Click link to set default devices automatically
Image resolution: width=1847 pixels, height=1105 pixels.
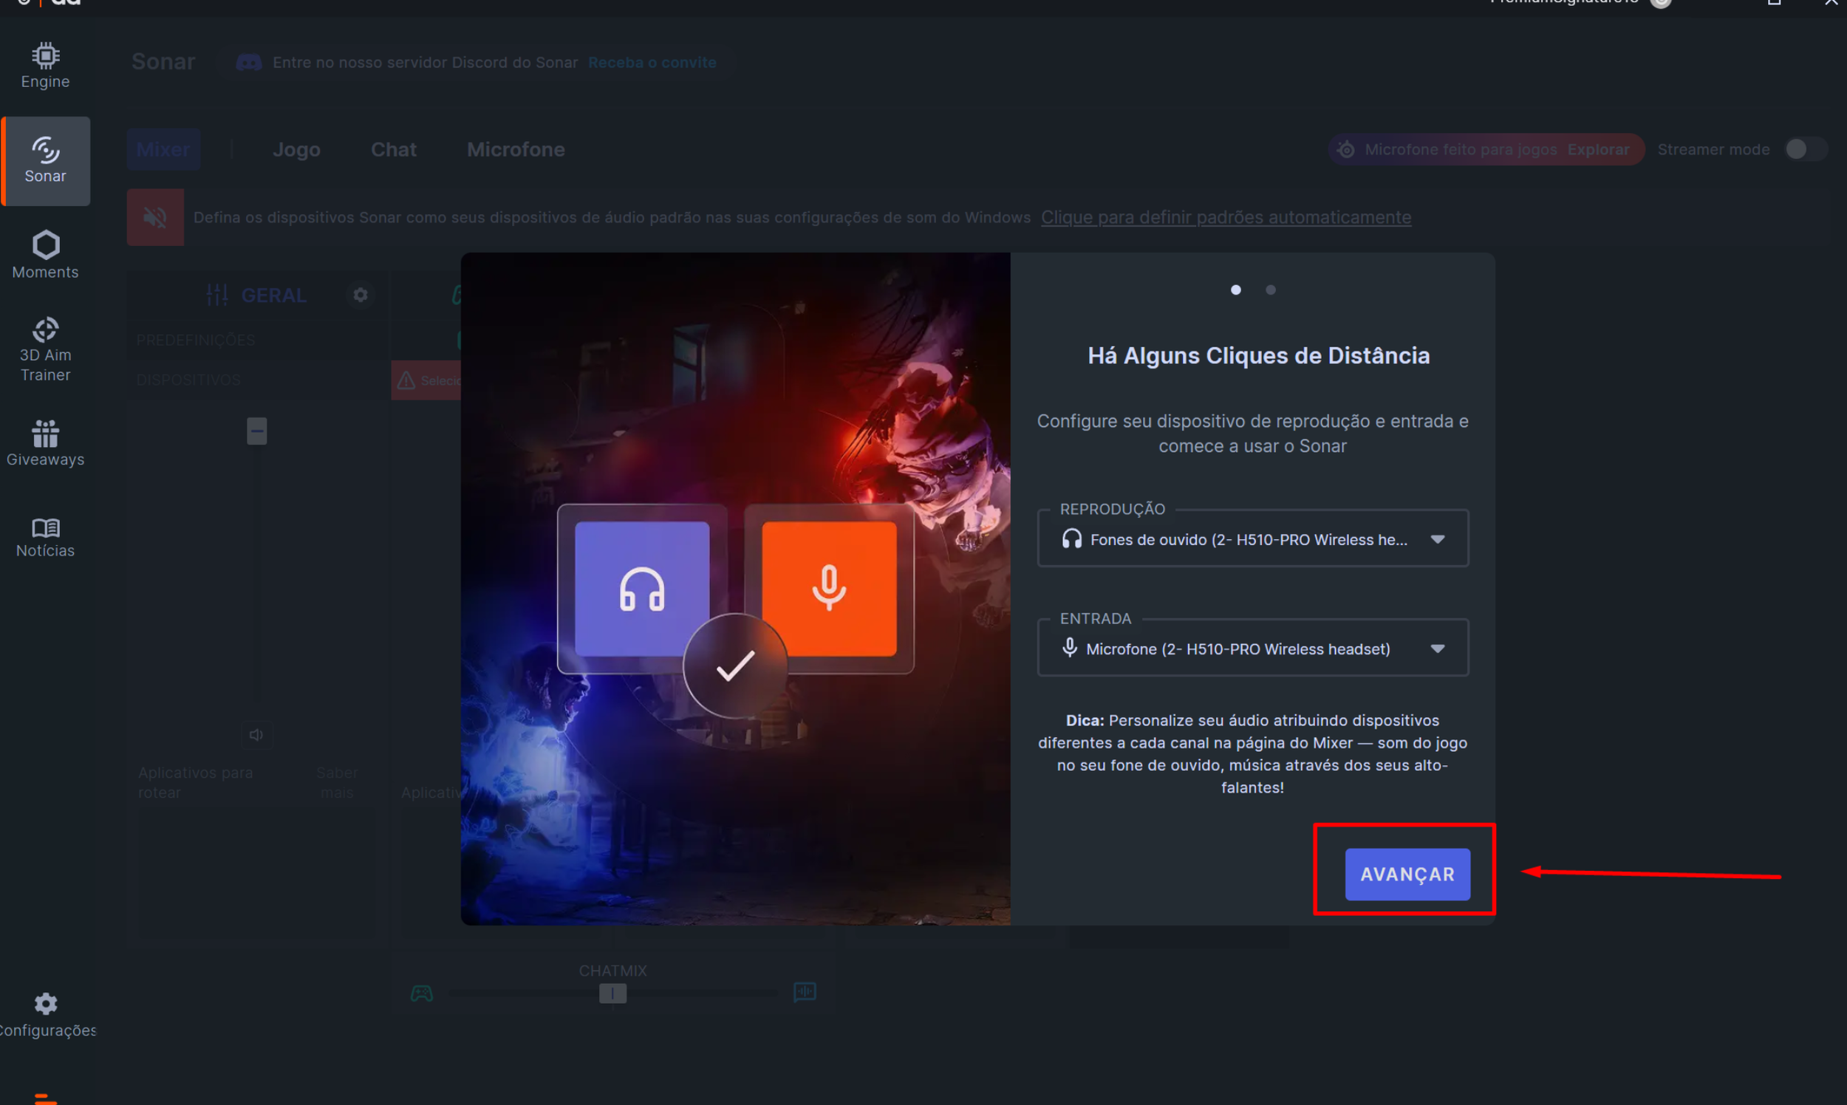click(1225, 217)
